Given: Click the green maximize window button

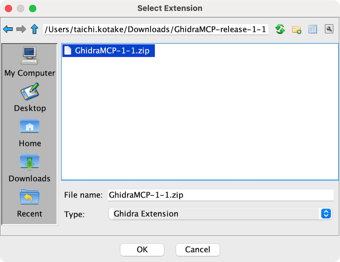Looking at the screenshot, I should click(33, 9).
